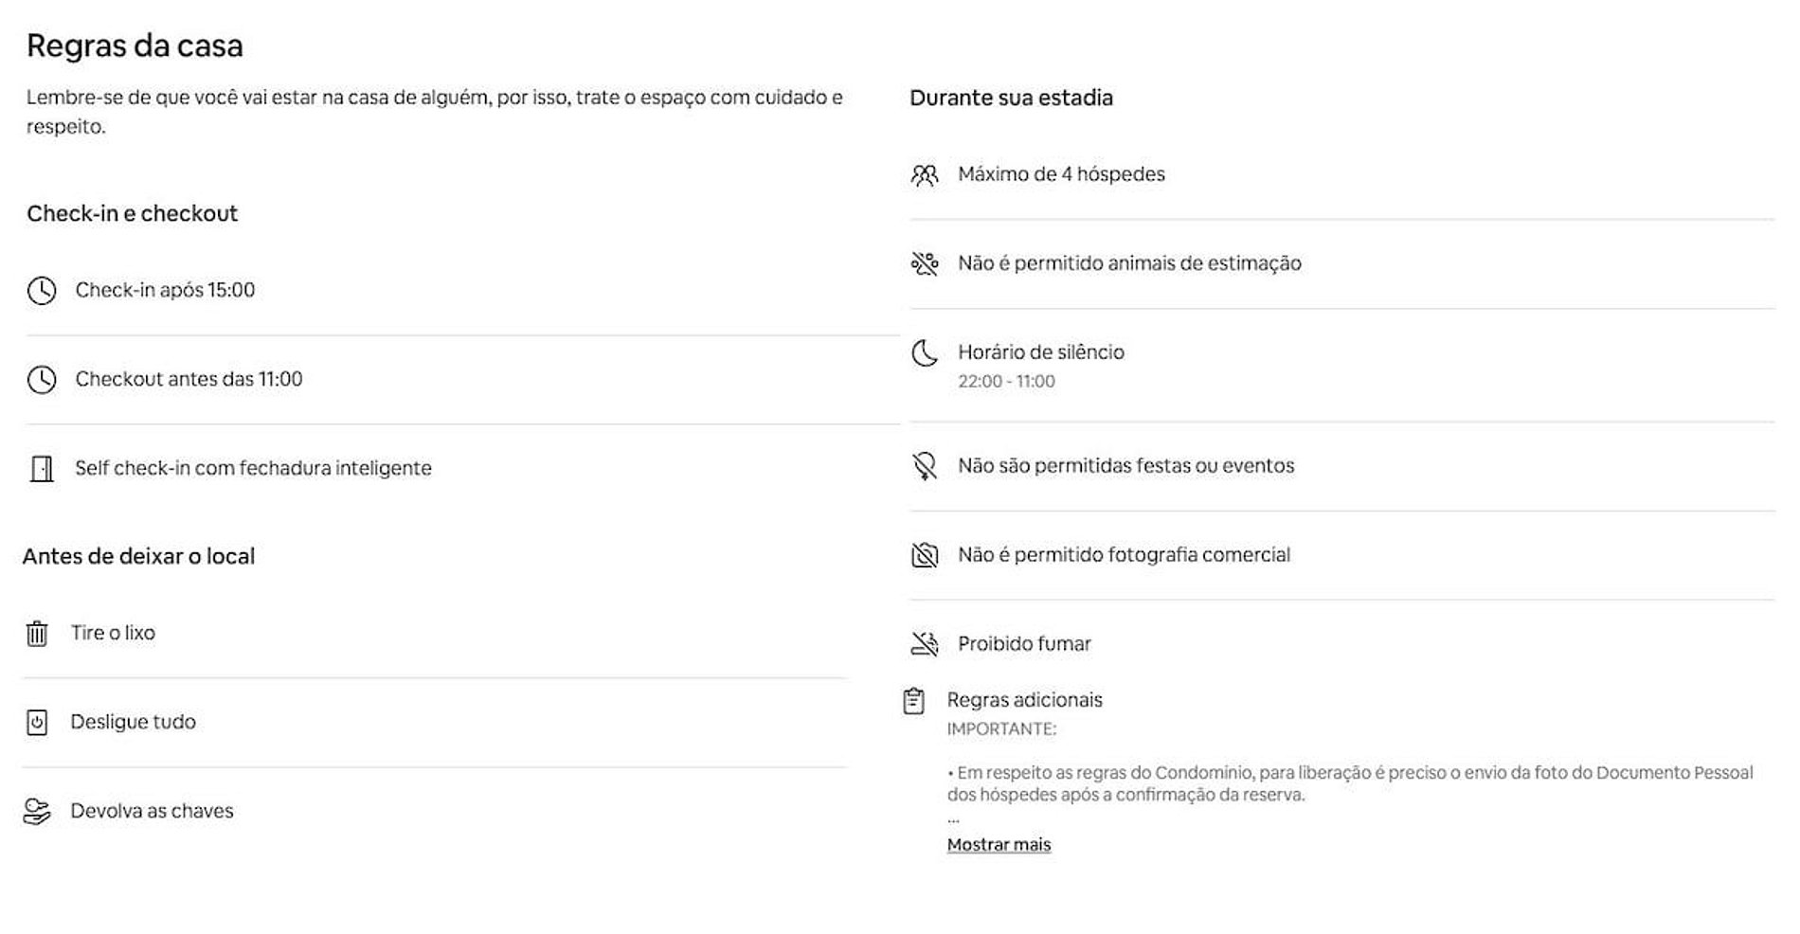Click the no smoking icon
The width and height of the screenshot is (1800, 934).
click(925, 644)
